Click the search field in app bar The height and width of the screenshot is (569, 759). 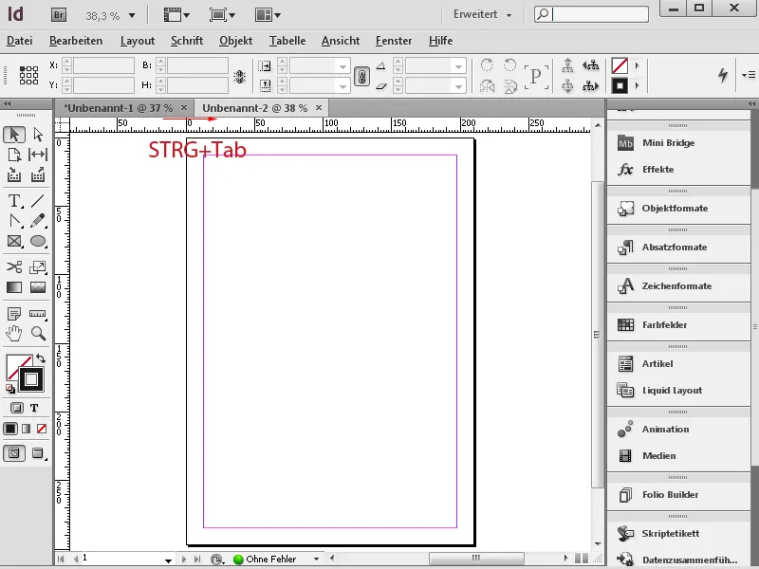point(591,14)
